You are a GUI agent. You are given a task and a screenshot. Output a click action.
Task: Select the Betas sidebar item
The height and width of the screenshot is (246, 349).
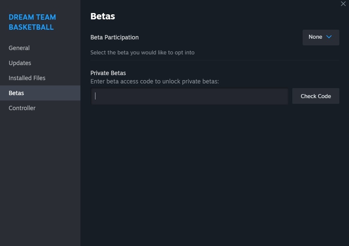(x=40, y=93)
